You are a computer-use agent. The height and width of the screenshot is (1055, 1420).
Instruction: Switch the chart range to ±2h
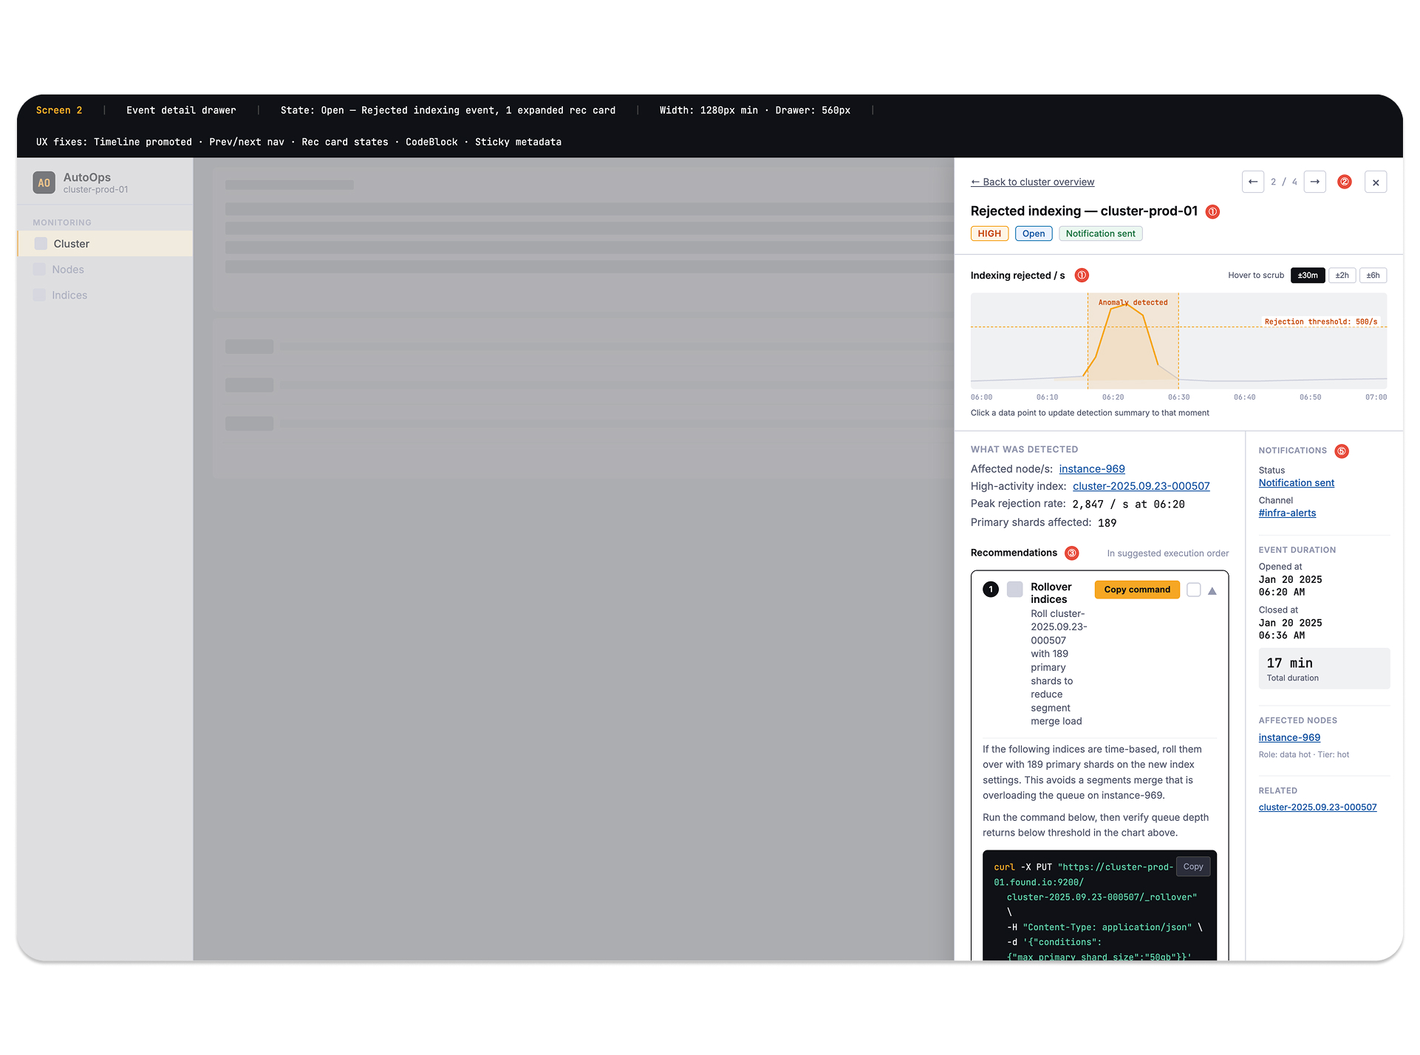(x=1342, y=275)
